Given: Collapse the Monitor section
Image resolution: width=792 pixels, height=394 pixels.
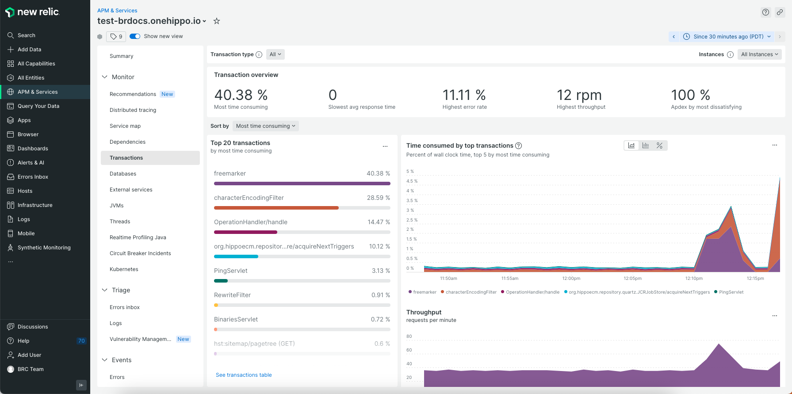Looking at the screenshot, I should pos(105,77).
